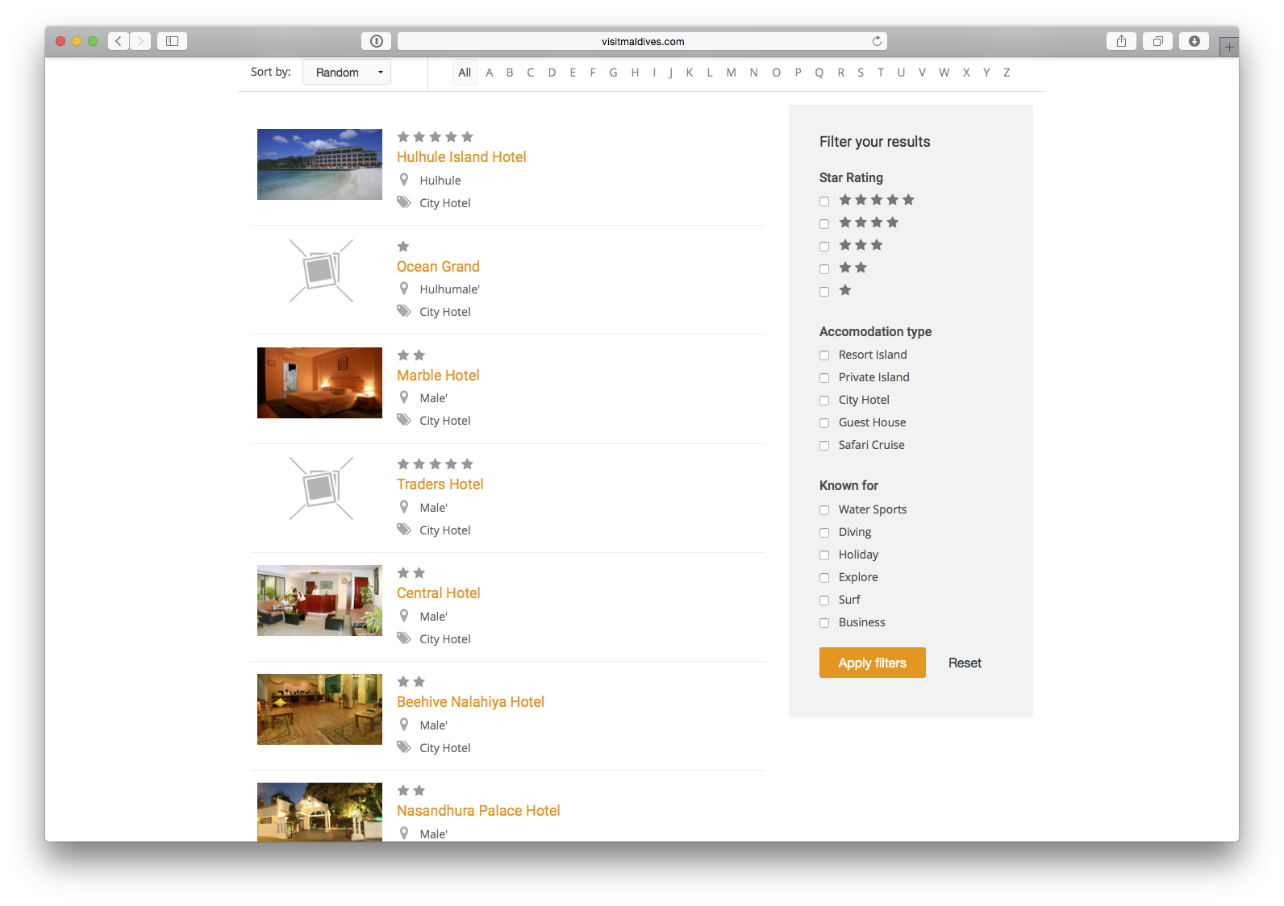Tick the Safari Cruise checkbox

click(x=824, y=446)
